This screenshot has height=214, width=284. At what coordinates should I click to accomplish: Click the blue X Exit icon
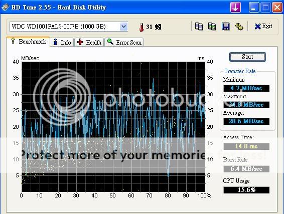coord(257,27)
